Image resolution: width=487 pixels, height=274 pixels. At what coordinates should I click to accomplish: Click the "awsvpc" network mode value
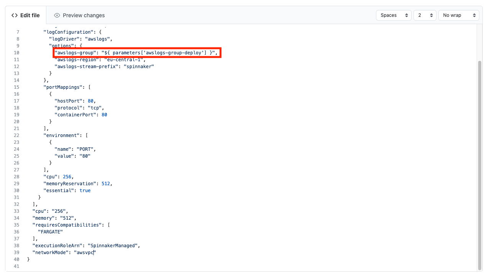[85, 253]
